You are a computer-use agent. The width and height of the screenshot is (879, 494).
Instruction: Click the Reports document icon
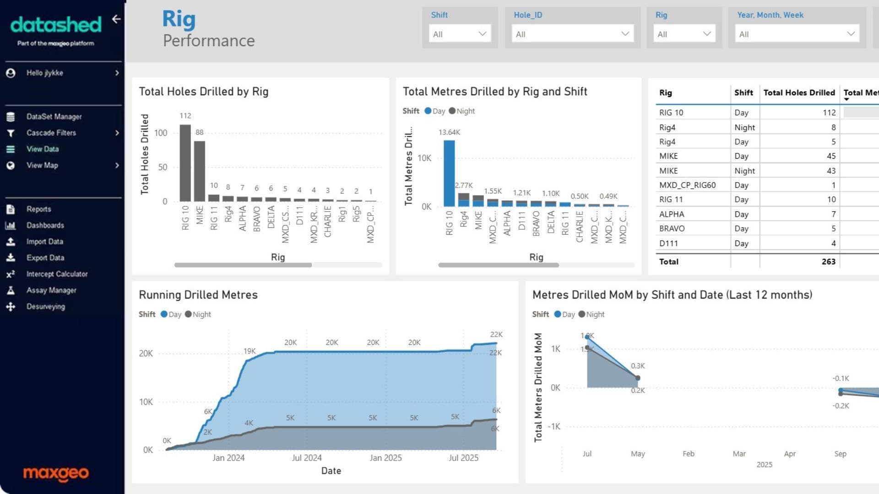click(11, 209)
